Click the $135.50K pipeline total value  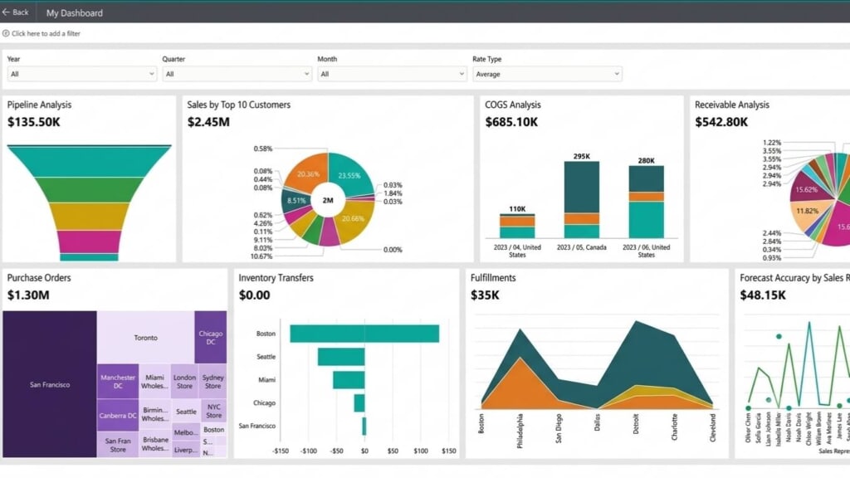[33, 122]
